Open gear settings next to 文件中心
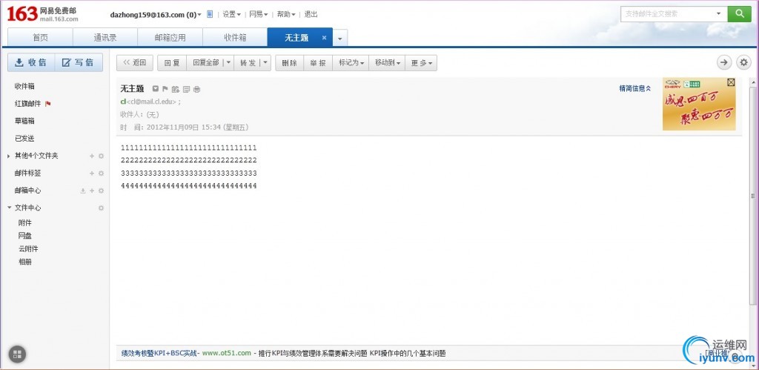Viewport: 759px width, 370px height. (x=101, y=208)
